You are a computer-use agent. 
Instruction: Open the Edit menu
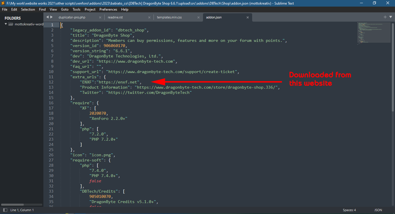(14, 10)
